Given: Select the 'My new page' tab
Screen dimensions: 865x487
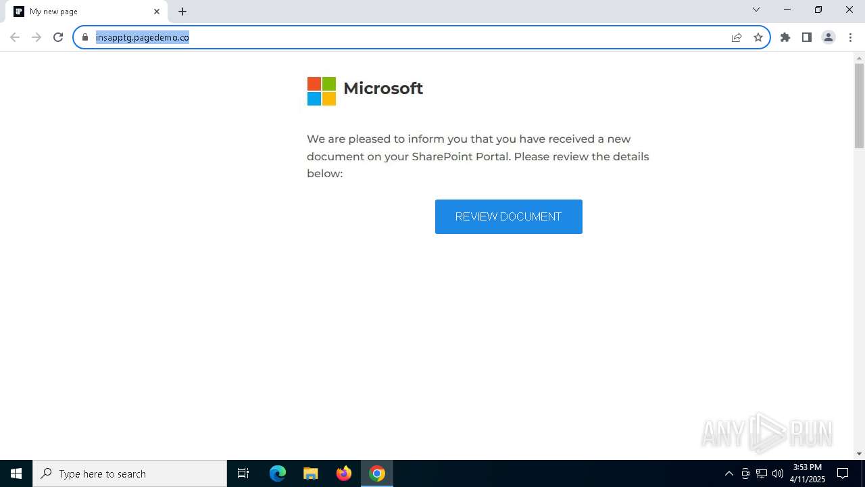Looking at the screenshot, I should click(86, 11).
